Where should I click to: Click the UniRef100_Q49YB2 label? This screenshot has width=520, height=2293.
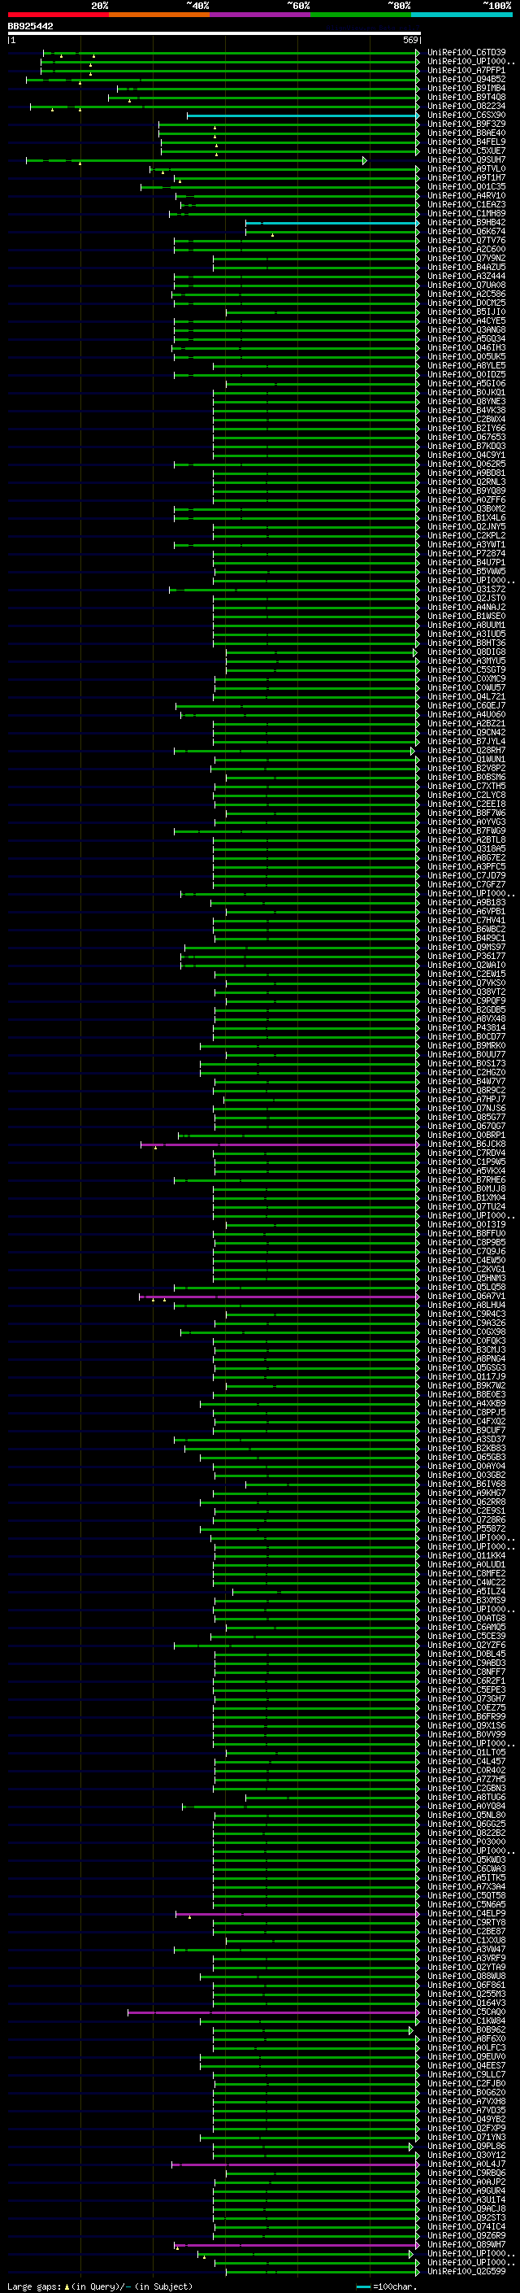(466, 2121)
